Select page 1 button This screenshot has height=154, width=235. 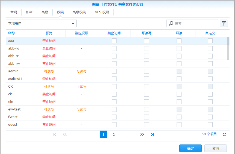pos(103,134)
